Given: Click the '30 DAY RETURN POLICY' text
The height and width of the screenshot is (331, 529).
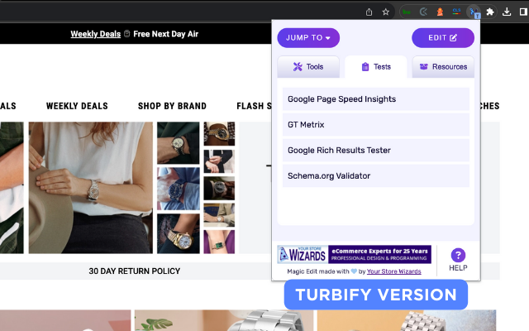Looking at the screenshot, I should tap(134, 271).
